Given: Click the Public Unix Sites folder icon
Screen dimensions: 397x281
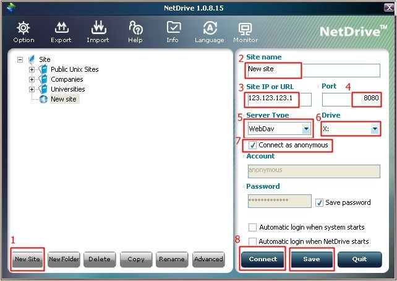Looking at the screenshot, I should (x=43, y=69).
